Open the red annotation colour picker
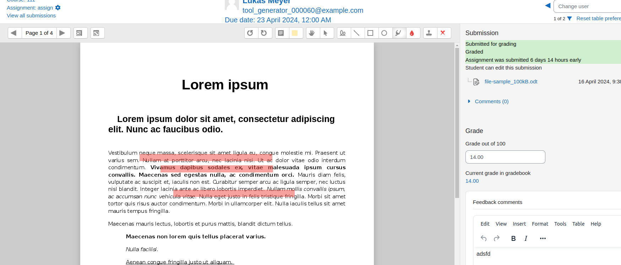 click(x=413, y=33)
